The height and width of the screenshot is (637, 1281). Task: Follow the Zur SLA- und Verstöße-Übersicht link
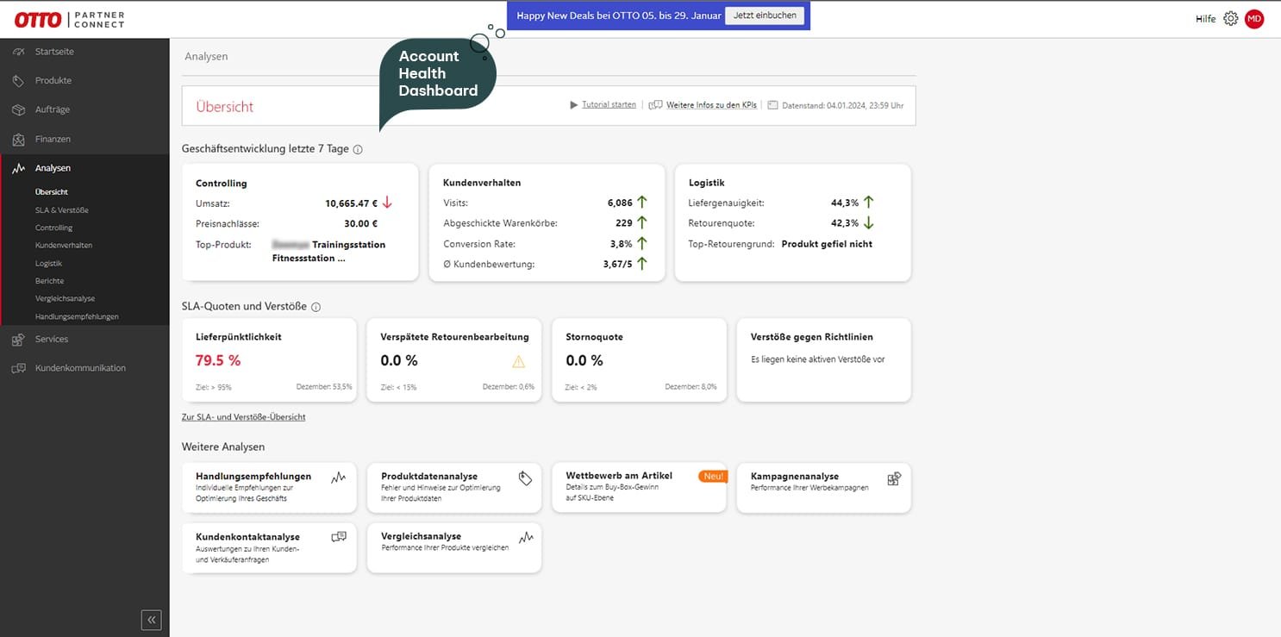point(243,417)
